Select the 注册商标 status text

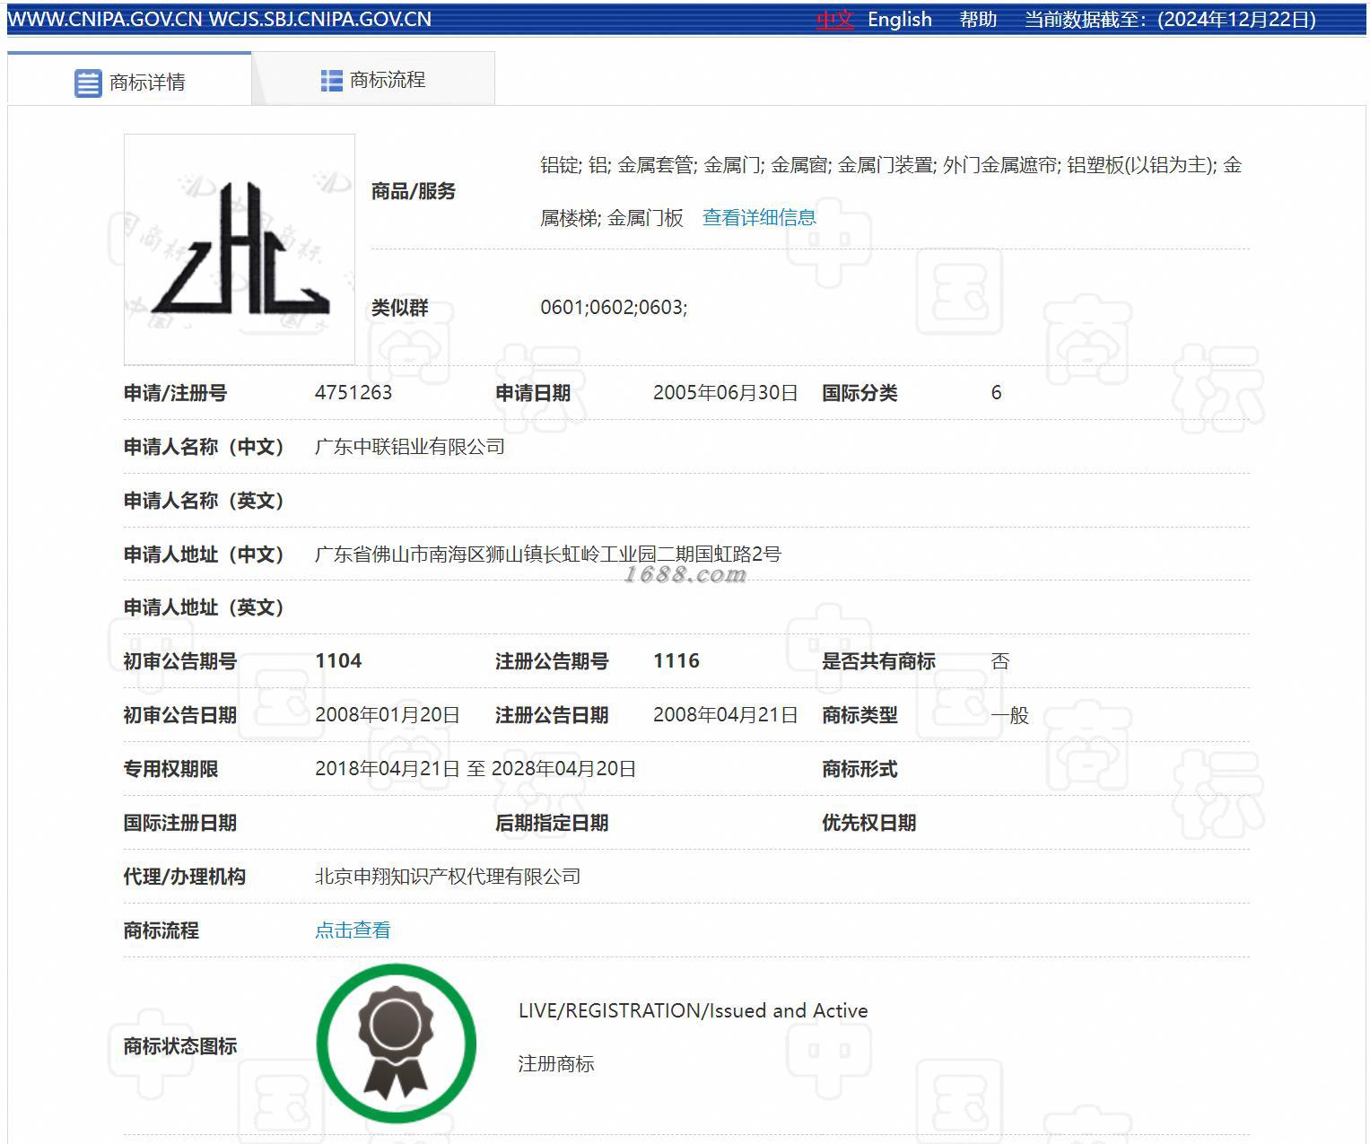[x=556, y=1064]
